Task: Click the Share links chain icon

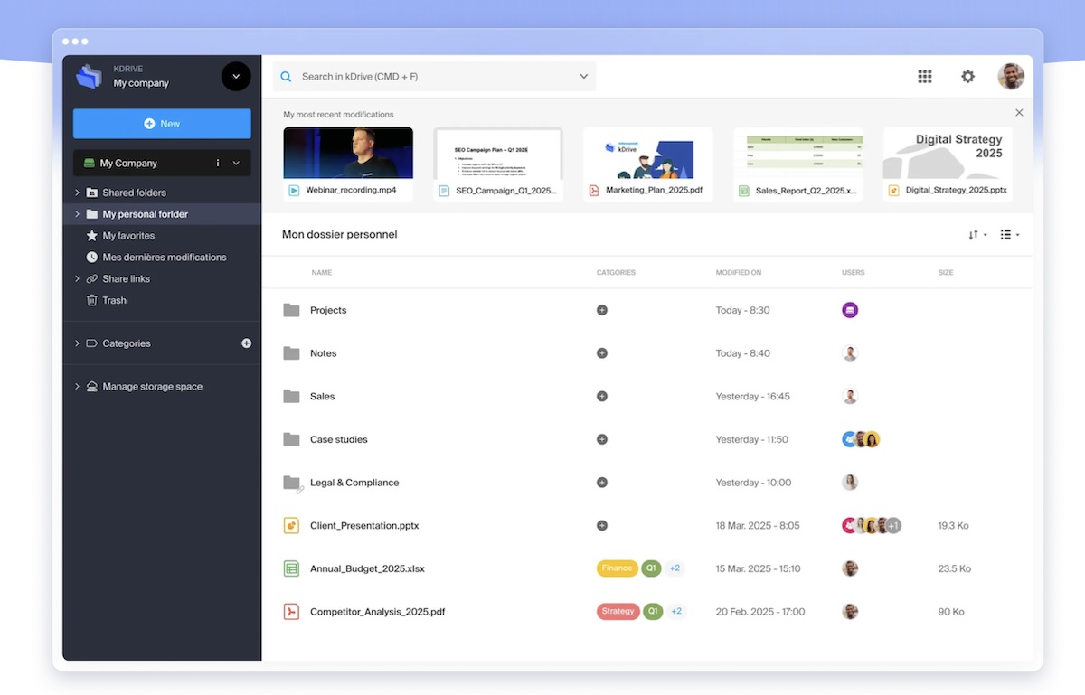Action: [x=91, y=279]
